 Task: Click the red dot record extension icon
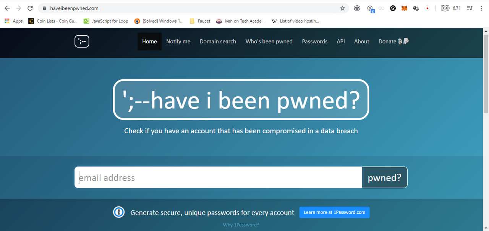427,8
